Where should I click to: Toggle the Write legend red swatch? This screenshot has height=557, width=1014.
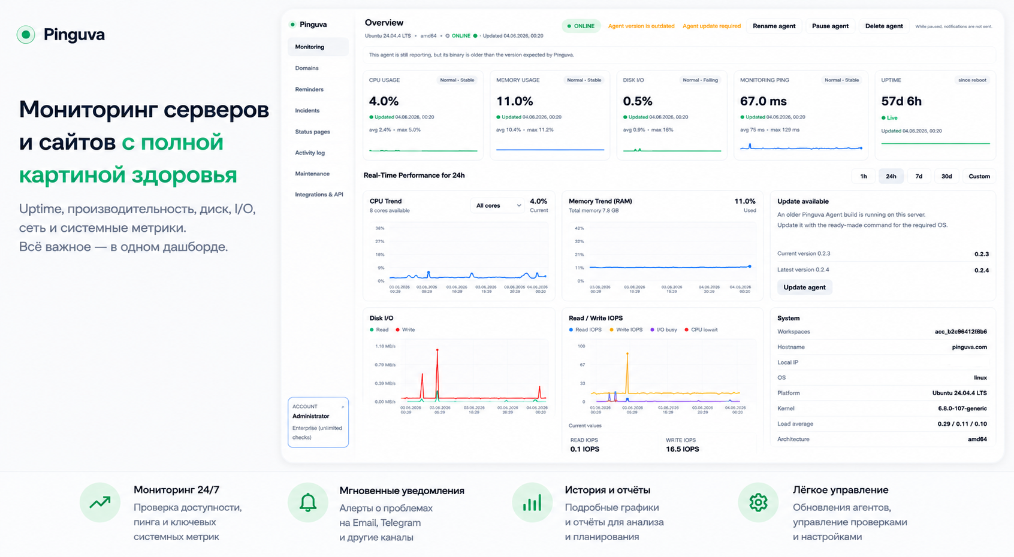(x=398, y=330)
